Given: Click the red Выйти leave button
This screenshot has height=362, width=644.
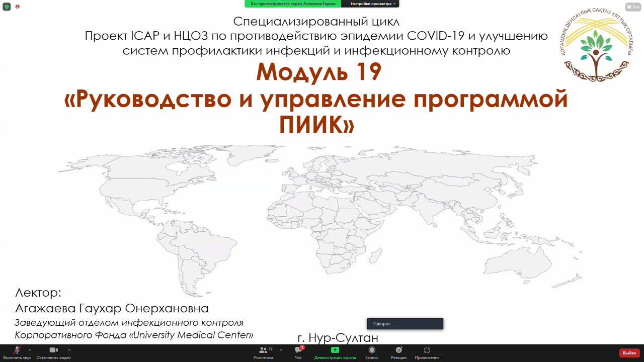Looking at the screenshot, I should pos(629,353).
